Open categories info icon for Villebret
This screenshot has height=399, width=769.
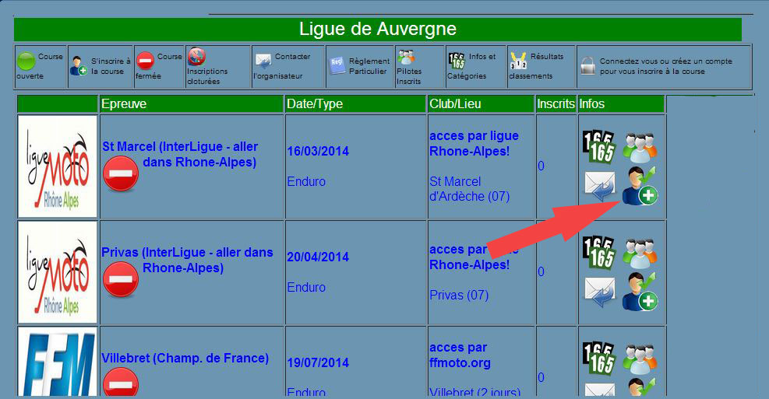click(599, 359)
